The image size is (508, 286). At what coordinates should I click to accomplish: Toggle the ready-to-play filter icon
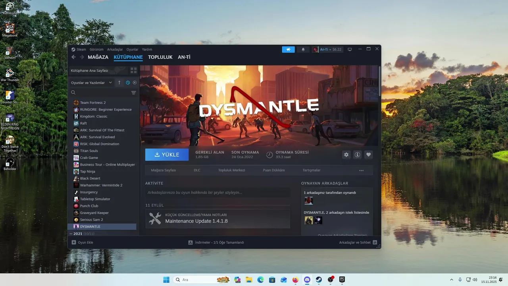(135, 83)
